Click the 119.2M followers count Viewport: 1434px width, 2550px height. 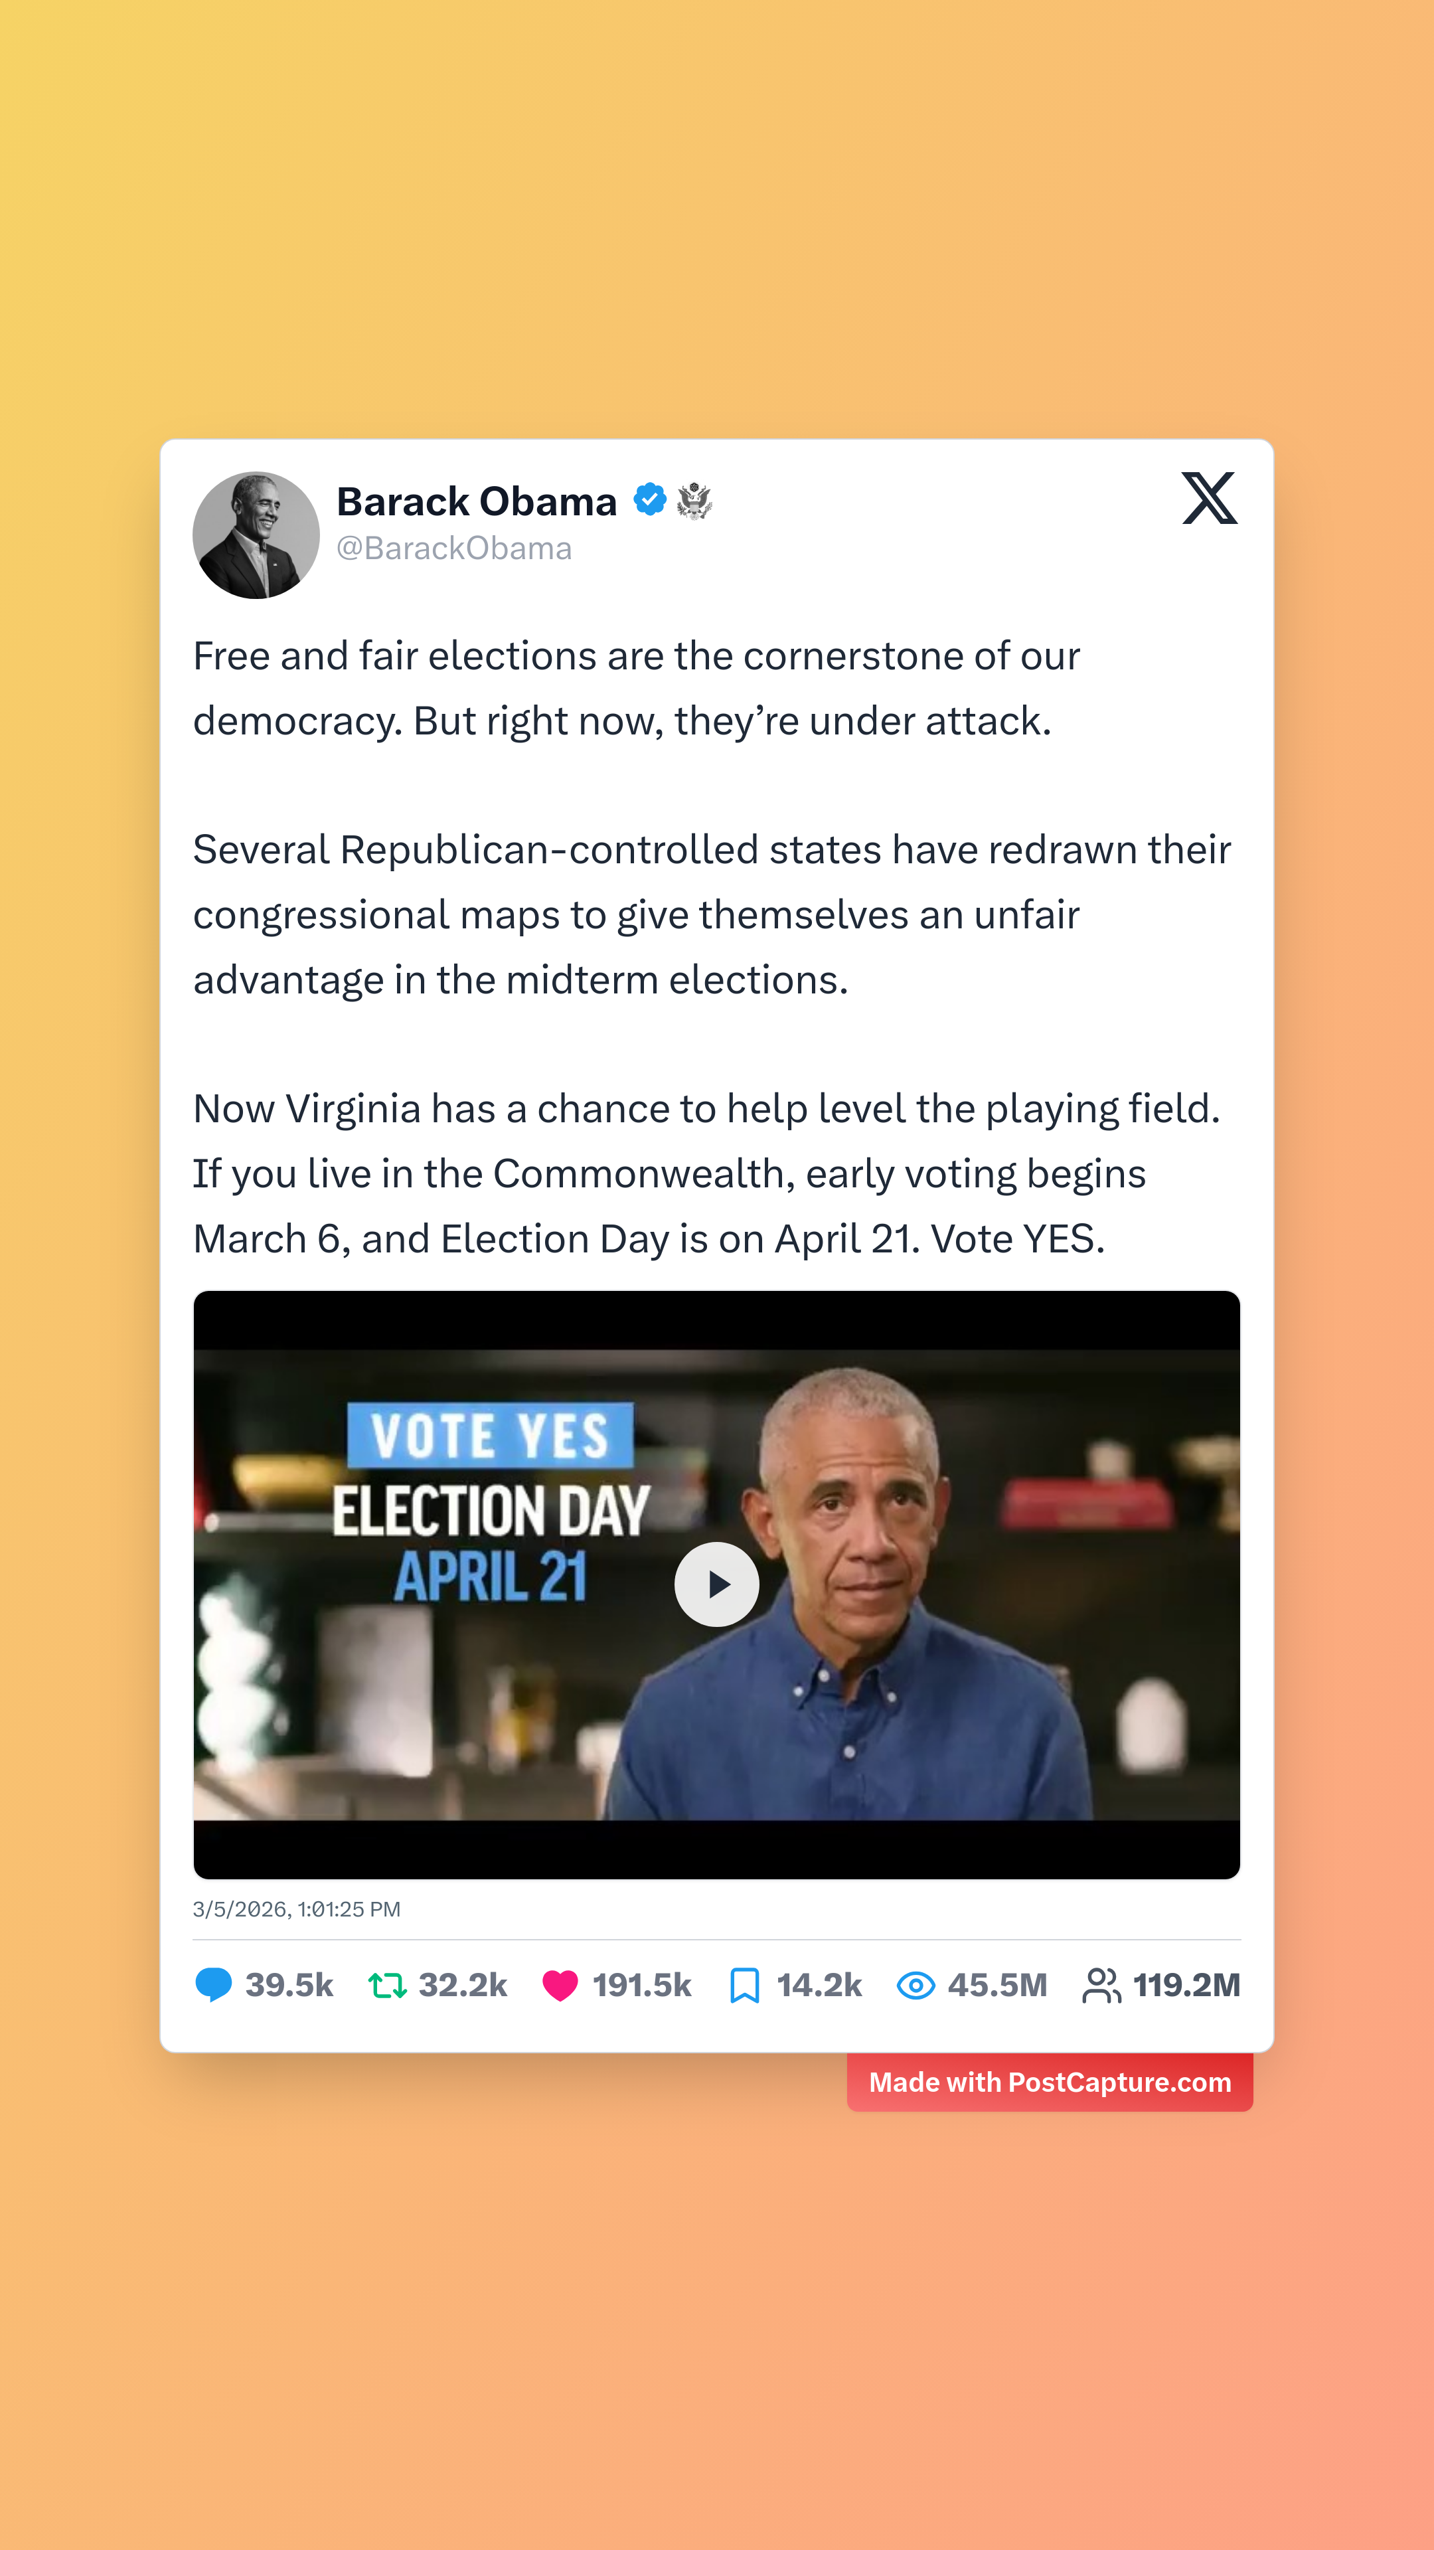tap(1186, 1985)
